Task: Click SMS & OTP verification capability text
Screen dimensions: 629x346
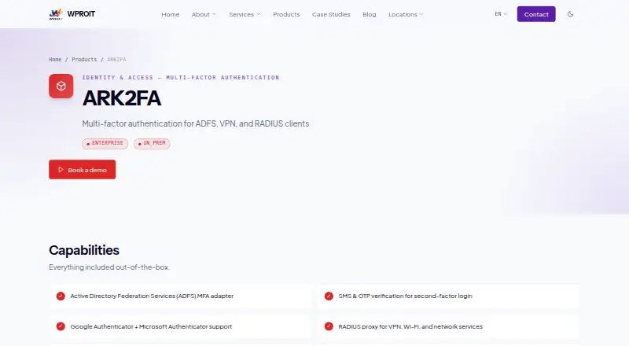Action: 405,296
